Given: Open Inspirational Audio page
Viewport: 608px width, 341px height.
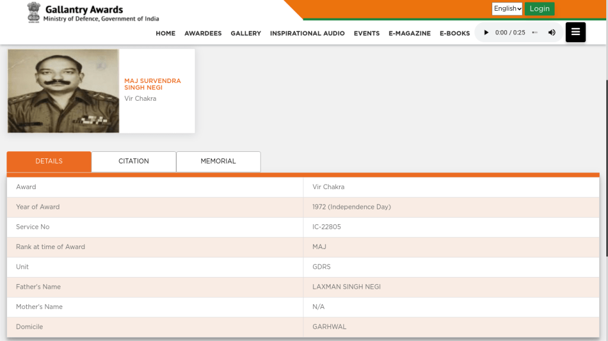Looking at the screenshot, I should tap(307, 33).
